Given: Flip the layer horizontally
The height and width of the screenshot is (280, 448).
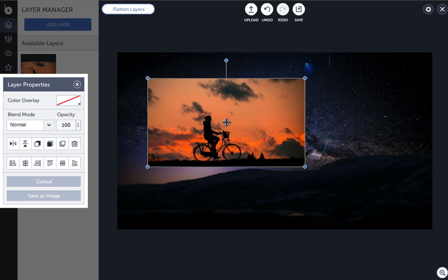Looking at the screenshot, I should pos(13,144).
